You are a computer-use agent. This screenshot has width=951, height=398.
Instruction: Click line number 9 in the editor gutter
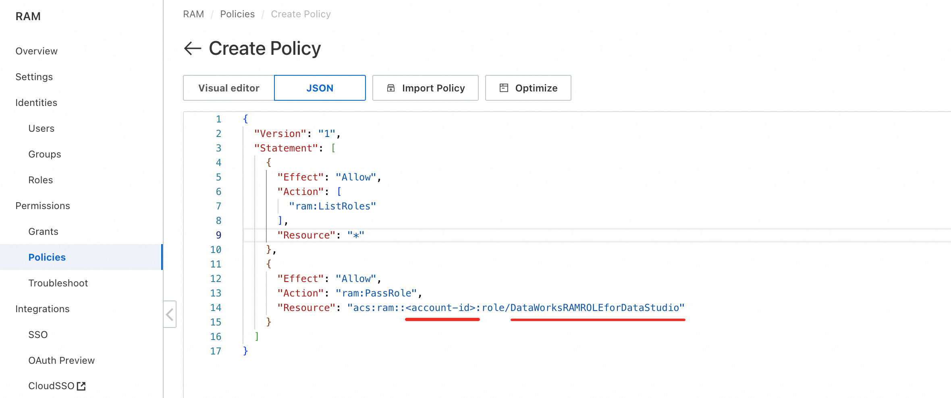pos(218,235)
